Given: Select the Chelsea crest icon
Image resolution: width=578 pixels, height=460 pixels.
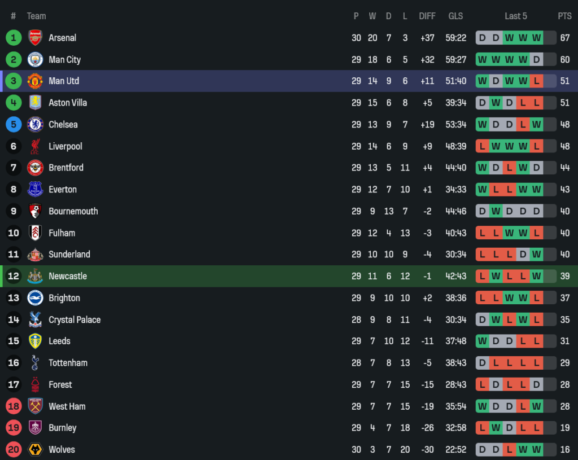Looking at the screenshot, I should coord(35,124).
